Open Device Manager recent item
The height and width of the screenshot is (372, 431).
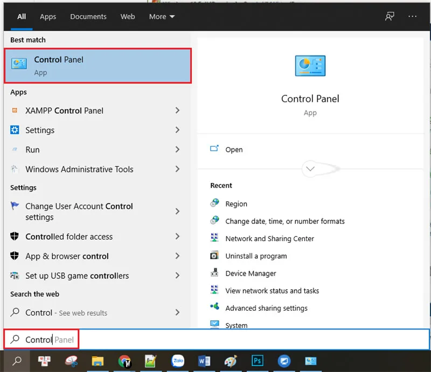coord(251,273)
